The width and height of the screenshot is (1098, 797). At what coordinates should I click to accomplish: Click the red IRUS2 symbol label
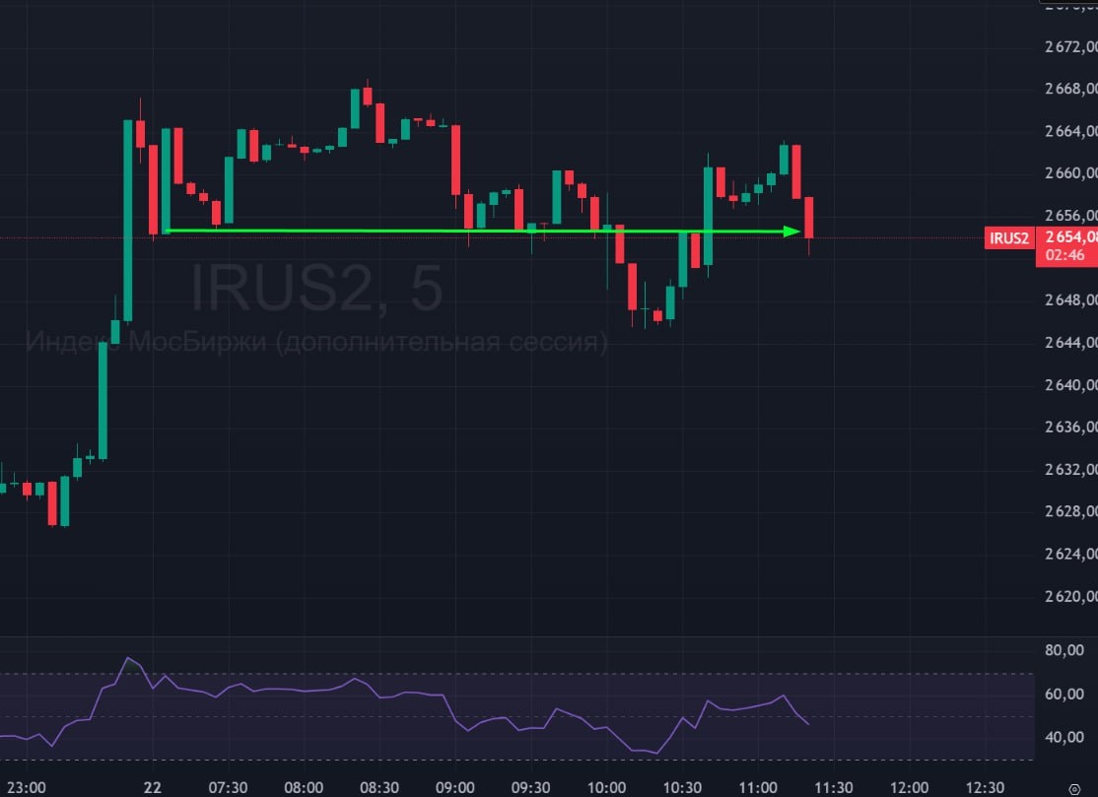tap(1009, 237)
